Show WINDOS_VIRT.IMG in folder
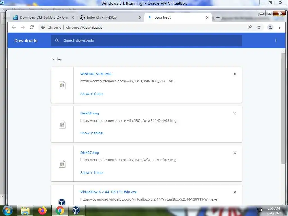The height and width of the screenshot is (216, 288). coord(92,94)
